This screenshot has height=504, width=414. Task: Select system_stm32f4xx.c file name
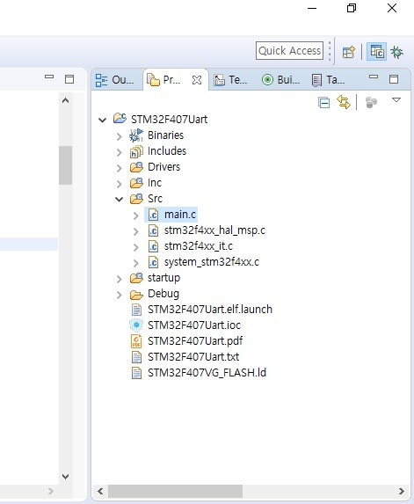point(211,262)
